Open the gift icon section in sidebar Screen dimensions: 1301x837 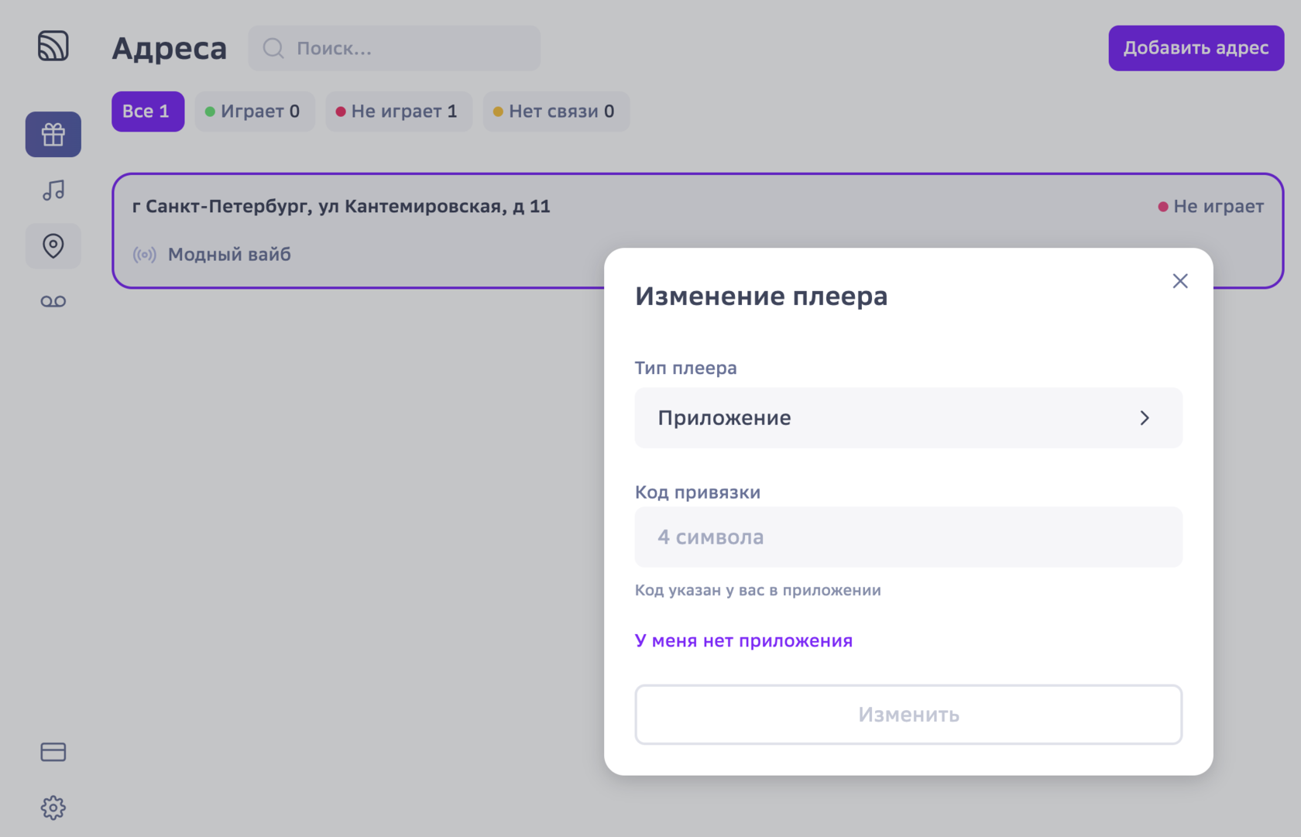[53, 135]
